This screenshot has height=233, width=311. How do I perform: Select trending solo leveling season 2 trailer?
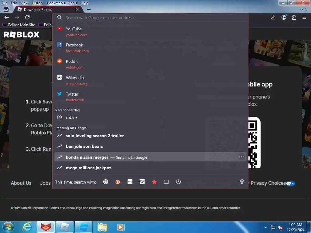tap(150, 136)
